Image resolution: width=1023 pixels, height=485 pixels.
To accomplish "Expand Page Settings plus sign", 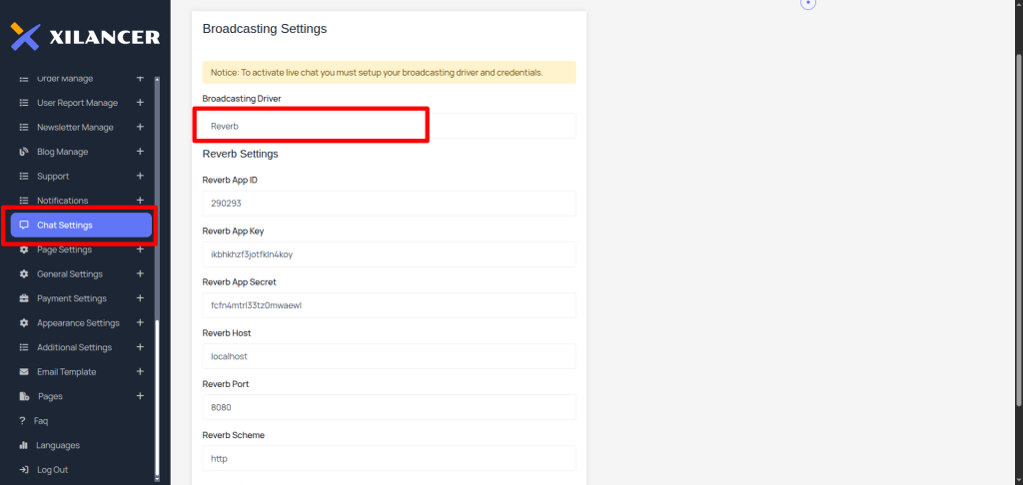I will tap(140, 249).
